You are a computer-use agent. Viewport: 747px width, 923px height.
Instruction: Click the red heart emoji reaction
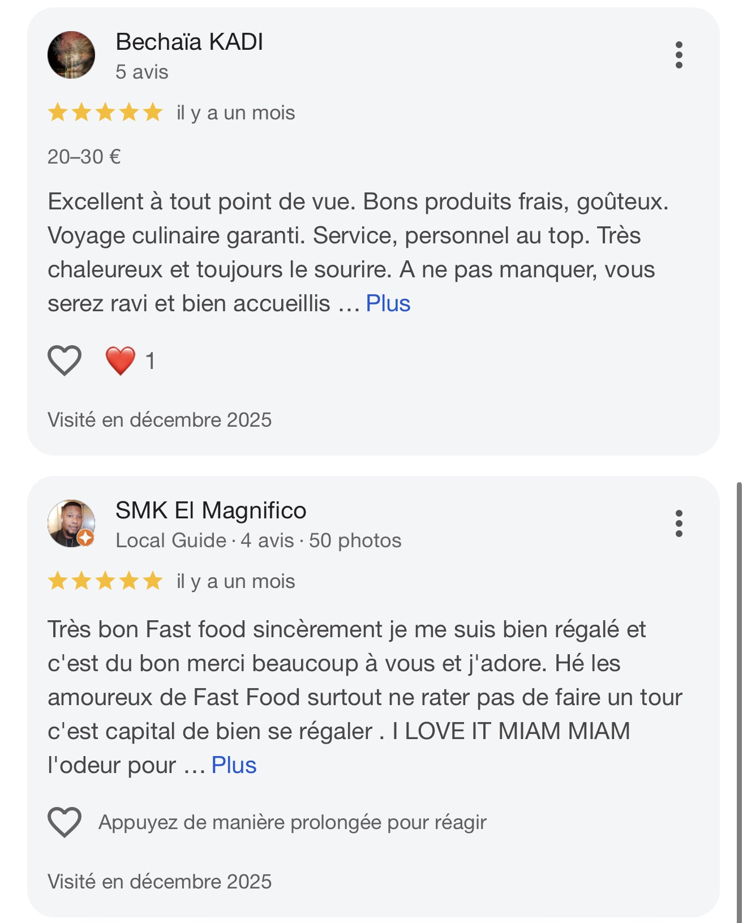pos(119,360)
